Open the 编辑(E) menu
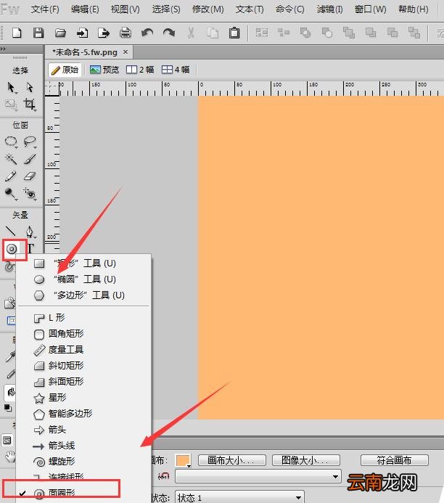This screenshot has width=444, height=503. coord(85,9)
